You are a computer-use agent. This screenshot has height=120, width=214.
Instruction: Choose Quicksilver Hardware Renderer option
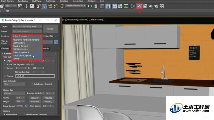tap(27, 40)
